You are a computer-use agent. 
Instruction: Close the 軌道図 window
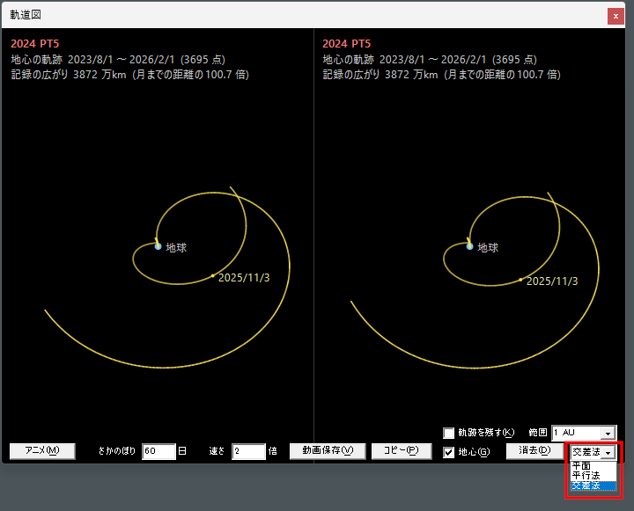click(x=616, y=16)
